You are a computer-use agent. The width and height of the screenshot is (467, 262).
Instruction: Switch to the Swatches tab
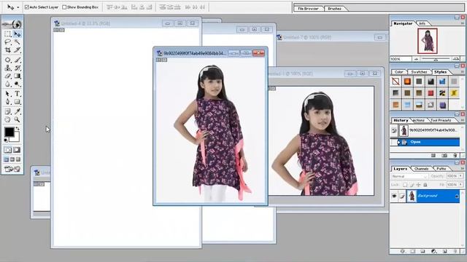point(419,72)
